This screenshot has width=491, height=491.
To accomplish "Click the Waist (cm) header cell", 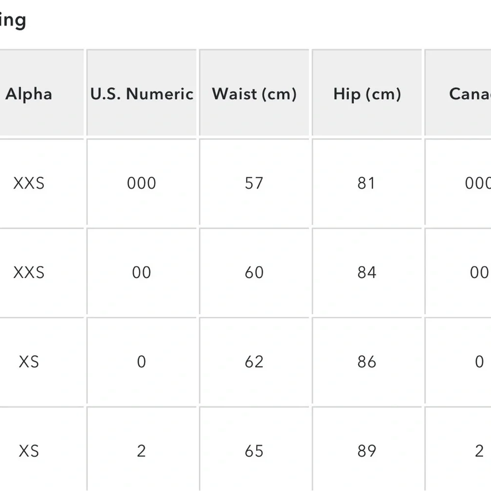I will [x=254, y=93].
